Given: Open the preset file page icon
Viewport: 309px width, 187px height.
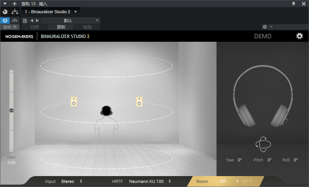Looking at the screenshot, I should pyautogui.click(x=25, y=21).
